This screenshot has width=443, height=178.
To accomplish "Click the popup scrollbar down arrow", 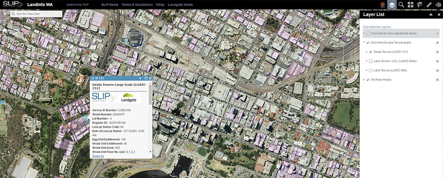I will click(150, 151).
